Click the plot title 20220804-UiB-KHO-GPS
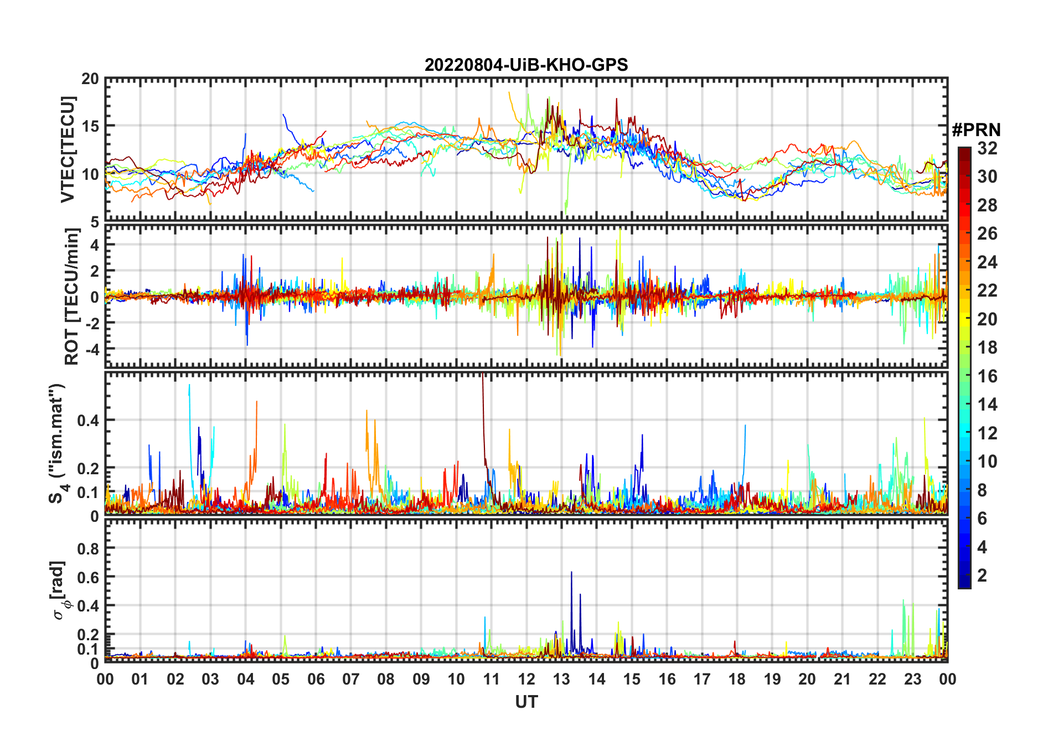Viewport: 1053px width, 736px height. [526, 65]
